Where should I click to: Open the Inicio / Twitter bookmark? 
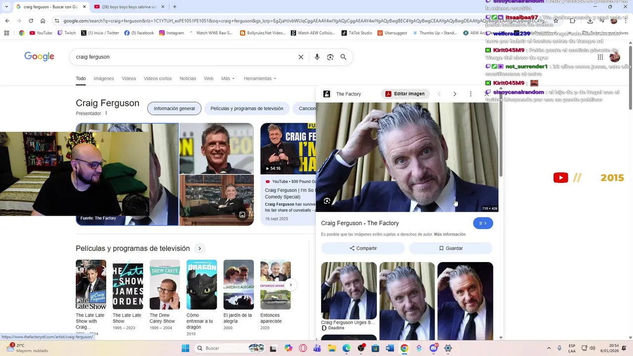tap(100, 33)
